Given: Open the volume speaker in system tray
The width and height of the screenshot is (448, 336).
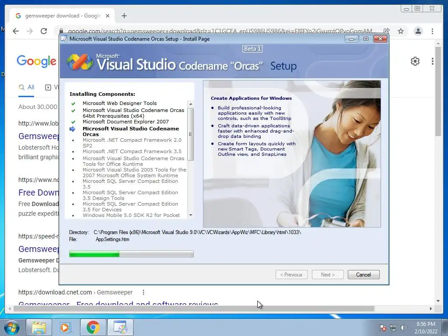Looking at the screenshot, I should [x=404, y=328].
